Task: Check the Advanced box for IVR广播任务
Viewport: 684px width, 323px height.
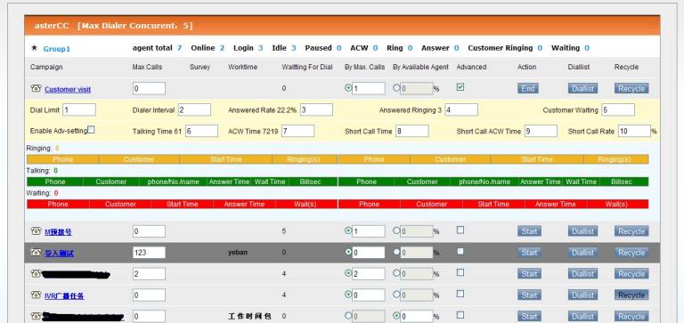Action: [x=460, y=294]
